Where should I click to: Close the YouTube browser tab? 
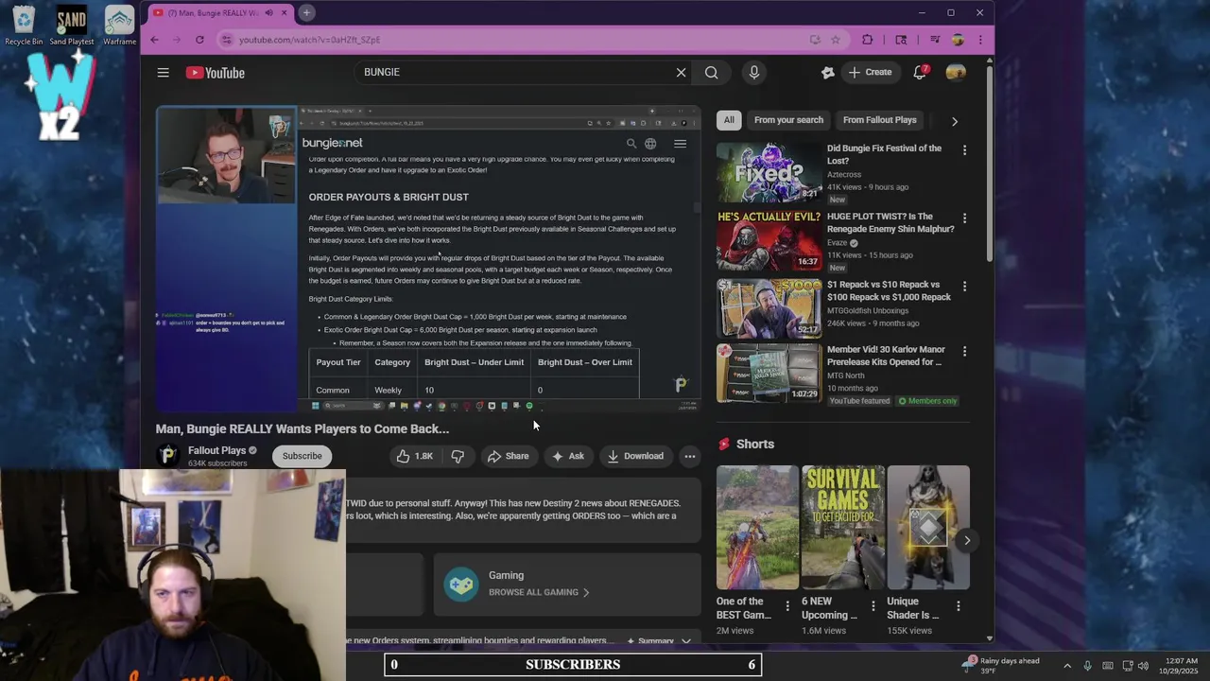point(283,13)
